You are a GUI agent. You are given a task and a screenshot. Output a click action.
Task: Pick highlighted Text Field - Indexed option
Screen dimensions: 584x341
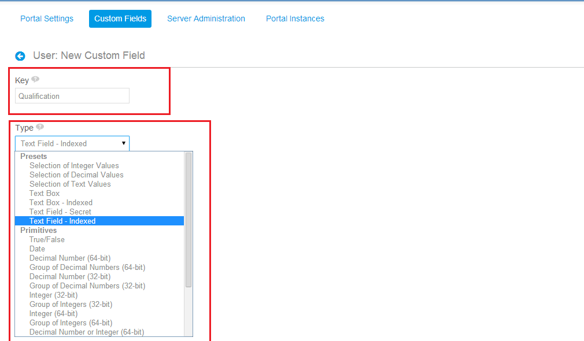[99, 221]
